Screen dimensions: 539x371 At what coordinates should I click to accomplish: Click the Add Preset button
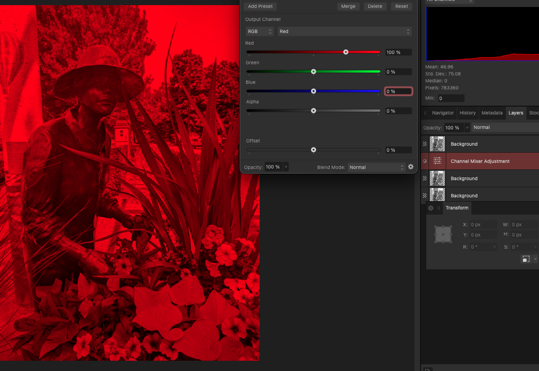(x=260, y=6)
